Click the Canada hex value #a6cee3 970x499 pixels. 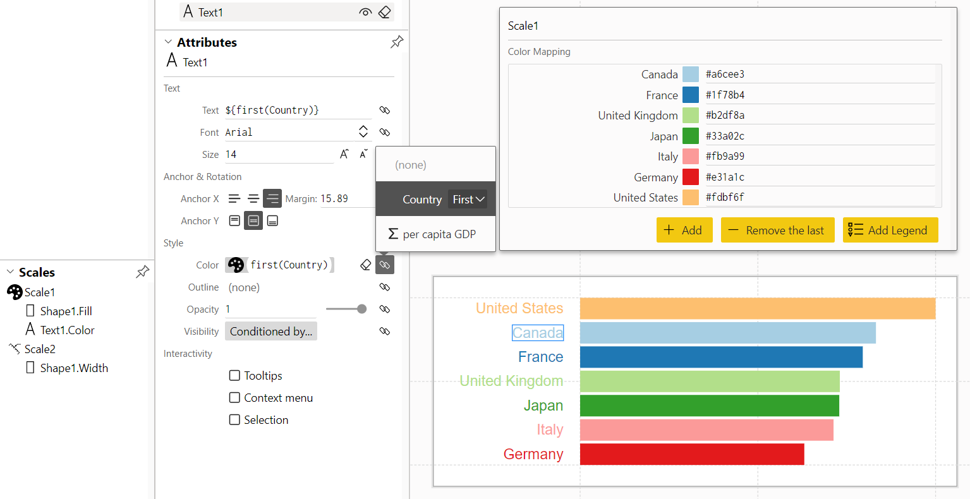point(820,74)
